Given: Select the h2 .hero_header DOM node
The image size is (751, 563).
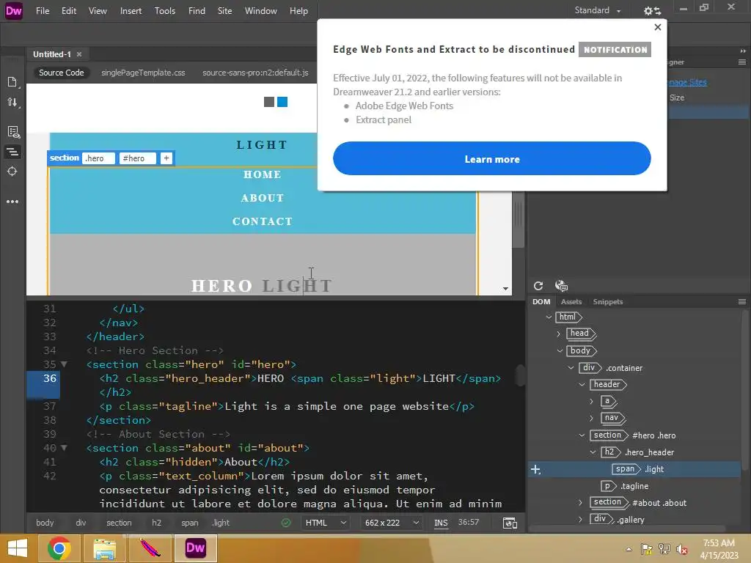Looking at the screenshot, I should 638,452.
